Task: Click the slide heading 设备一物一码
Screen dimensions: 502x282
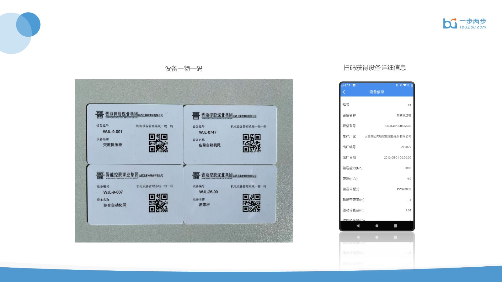Action: pos(184,69)
